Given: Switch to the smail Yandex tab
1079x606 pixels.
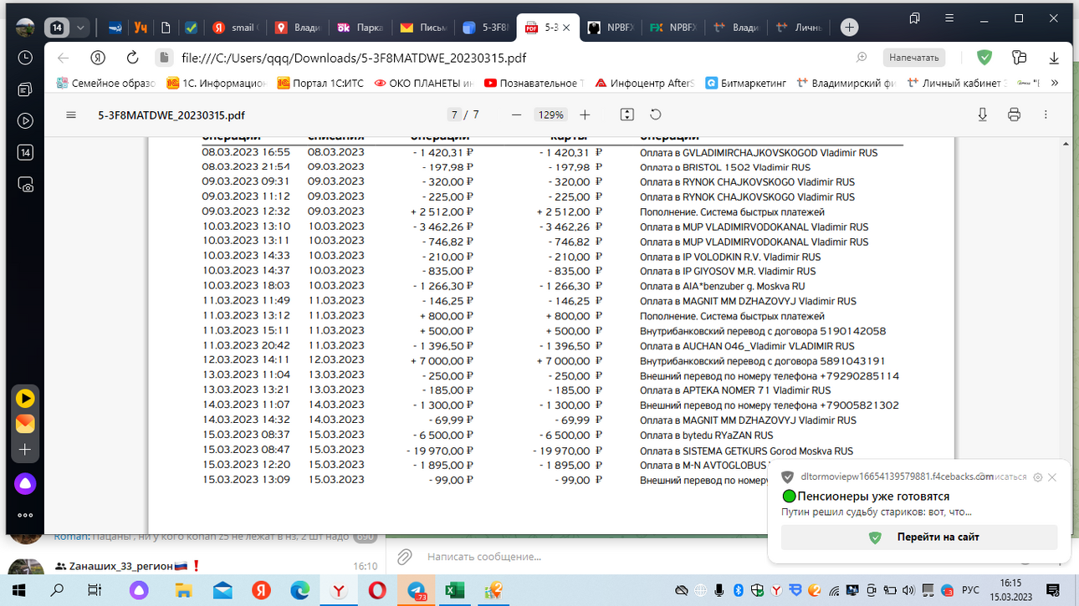Looking at the screenshot, I should pyautogui.click(x=234, y=28).
